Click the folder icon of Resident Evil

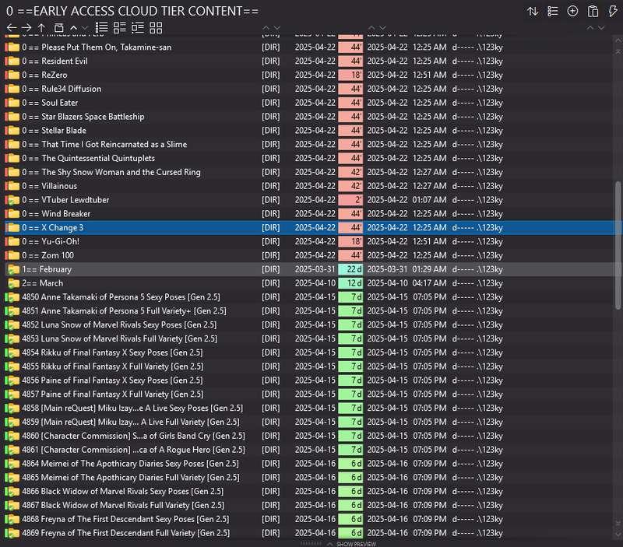[12, 61]
